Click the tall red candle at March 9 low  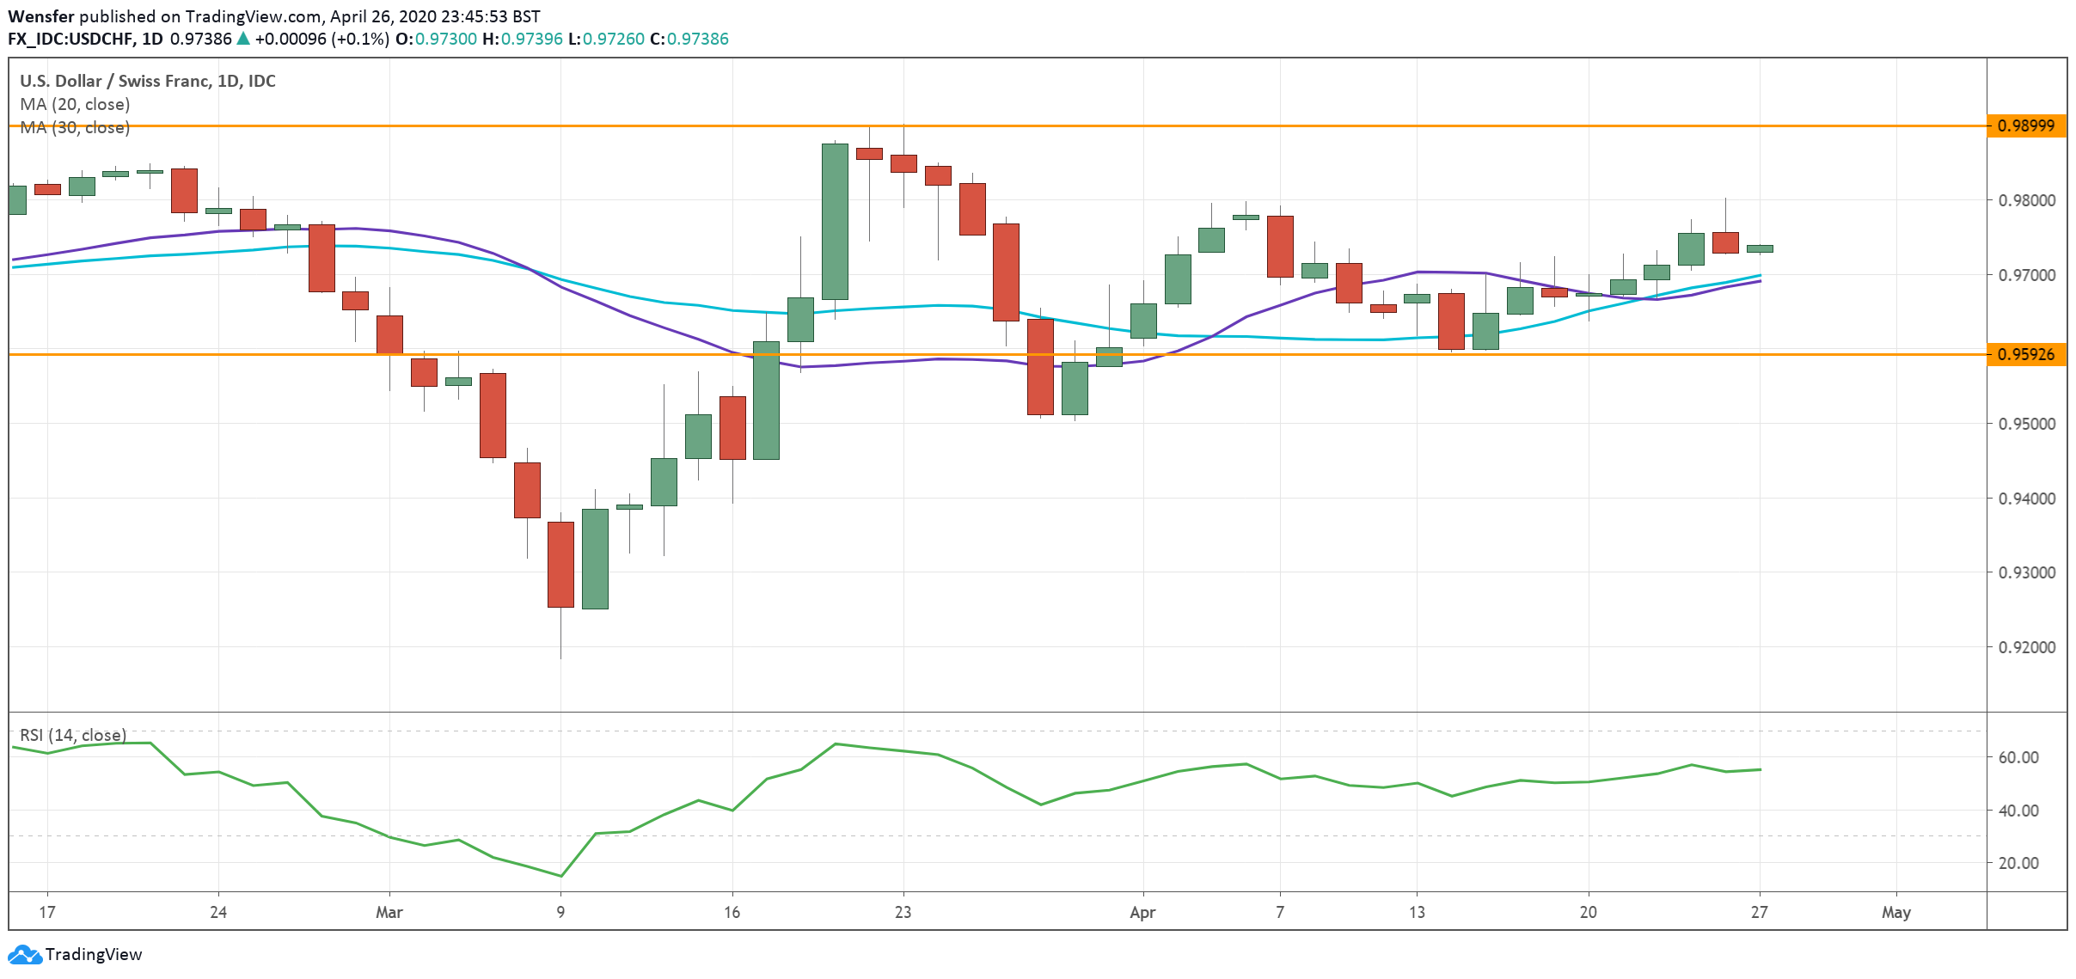tap(560, 564)
